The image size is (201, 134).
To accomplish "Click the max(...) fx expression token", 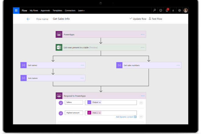I will 94,113.
